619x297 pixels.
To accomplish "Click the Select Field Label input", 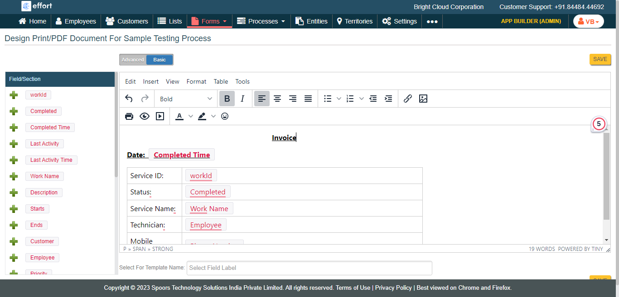I will [x=309, y=268].
